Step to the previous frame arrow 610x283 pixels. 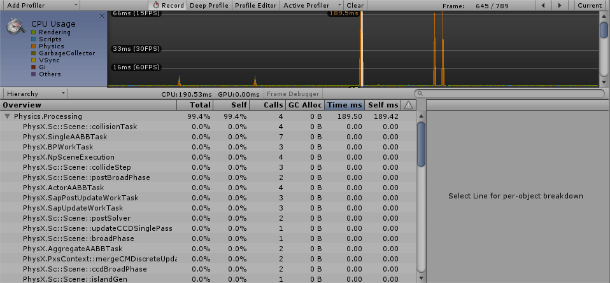543,5
